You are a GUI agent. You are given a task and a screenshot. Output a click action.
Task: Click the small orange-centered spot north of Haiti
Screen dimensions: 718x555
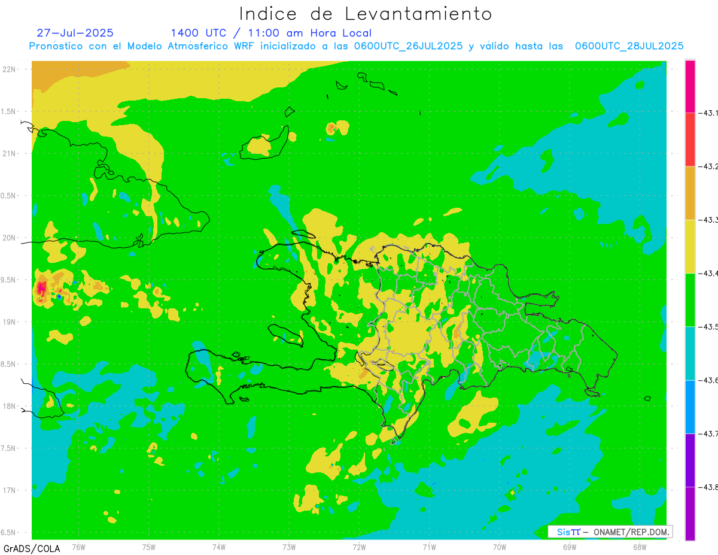333,128
